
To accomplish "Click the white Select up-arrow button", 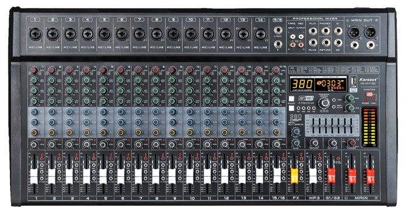I will (x=291, y=99).
